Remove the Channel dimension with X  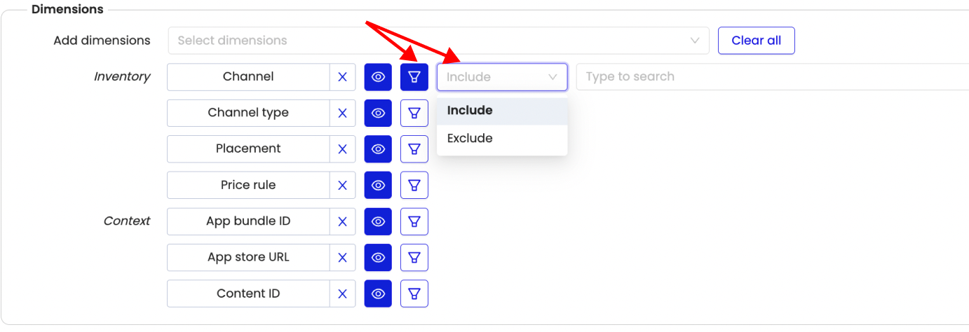pyautogui.click(x=342, y=77)
